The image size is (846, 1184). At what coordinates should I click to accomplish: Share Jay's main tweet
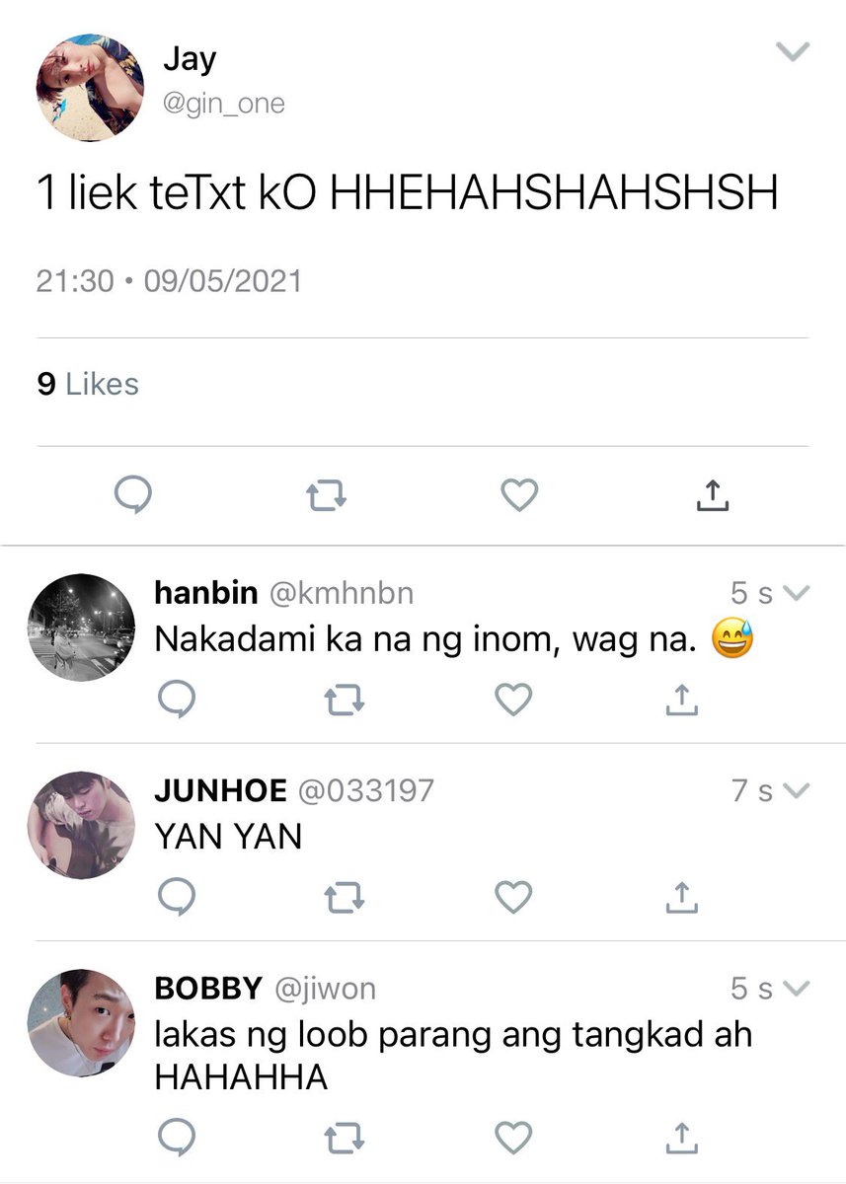[x=712, y=495]
